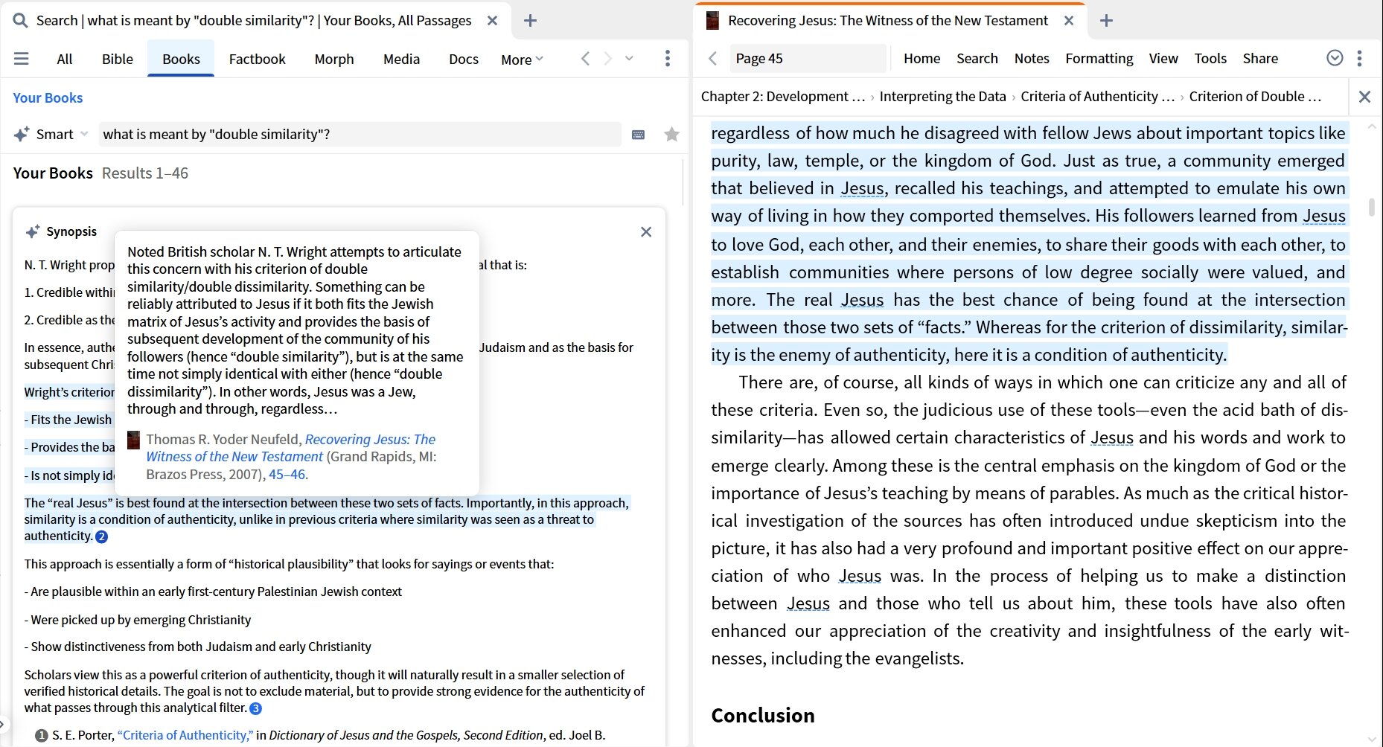The height and width of the screenshot is (747, 1383).
Task: Toggle the on-screen keyboard icon
Action: [638, 135]
